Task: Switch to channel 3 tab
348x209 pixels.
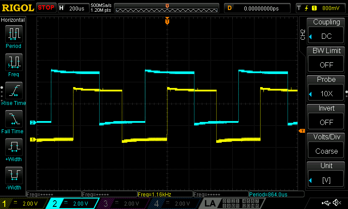Action: [x=125, y=203]
